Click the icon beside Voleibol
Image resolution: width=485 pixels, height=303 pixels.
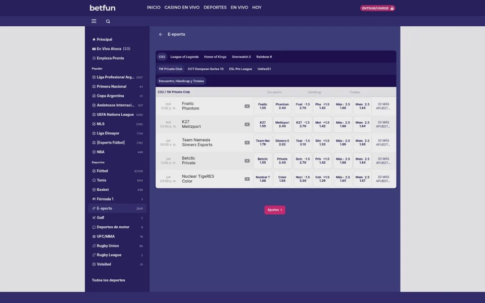click(94, 264)
